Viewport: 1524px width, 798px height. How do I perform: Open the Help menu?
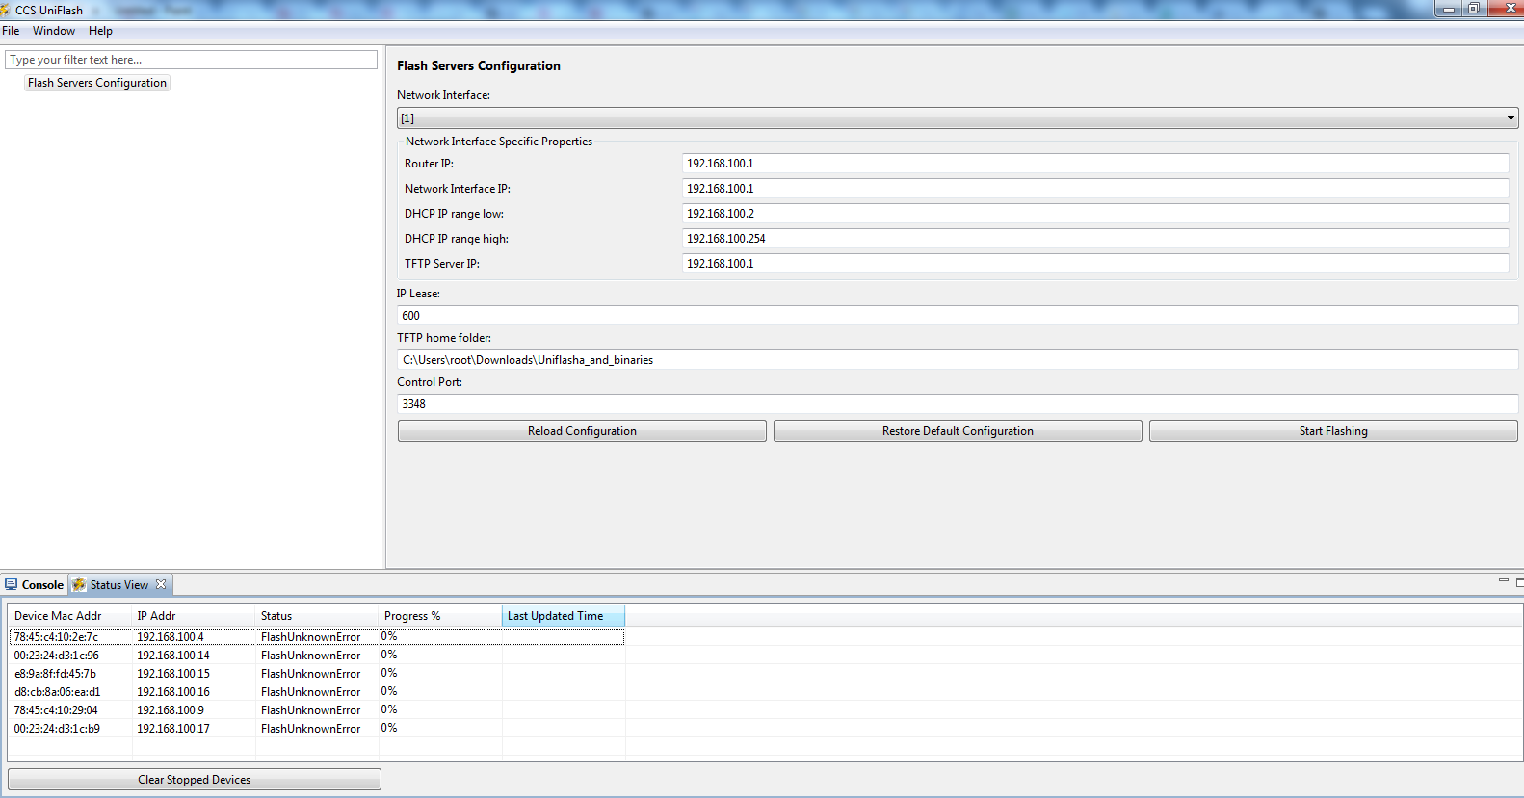point(100,31)
